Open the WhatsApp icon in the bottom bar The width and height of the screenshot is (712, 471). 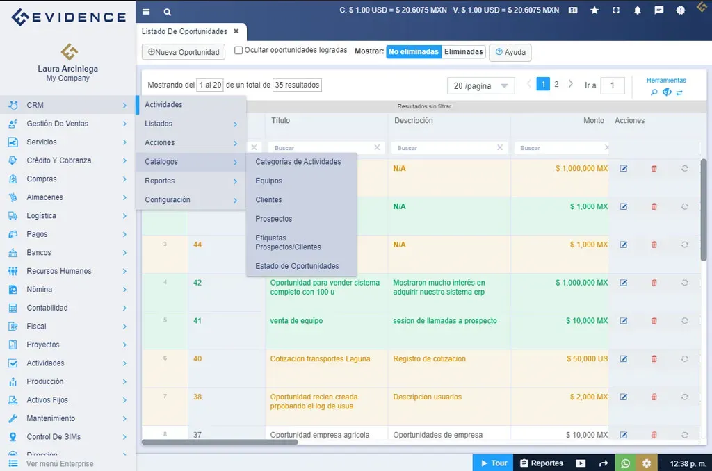[625, 463]
